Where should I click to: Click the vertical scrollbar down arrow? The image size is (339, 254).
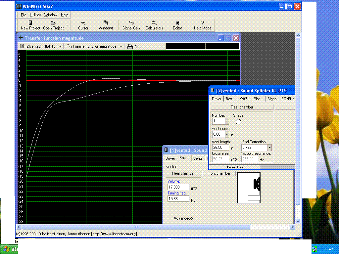click(298, 221)
